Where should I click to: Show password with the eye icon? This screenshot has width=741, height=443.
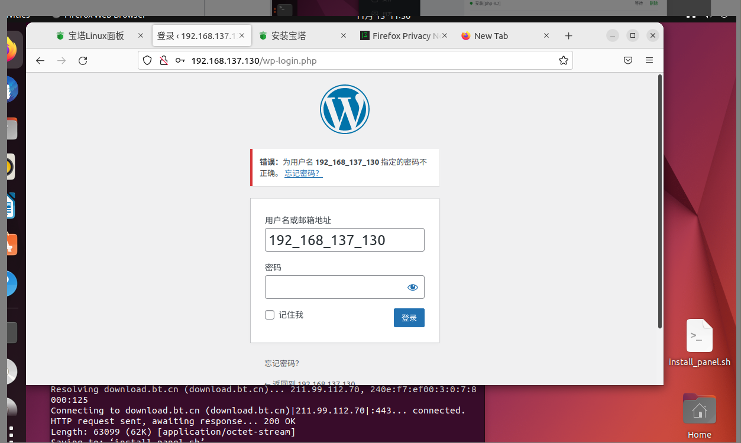pyautogui.click(x=413, y=287)
